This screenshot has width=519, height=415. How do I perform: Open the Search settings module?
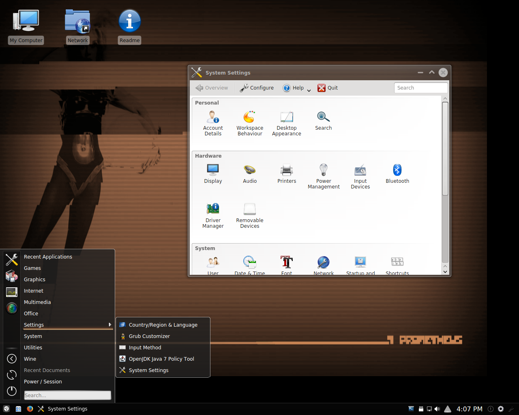tap(324, 120)
